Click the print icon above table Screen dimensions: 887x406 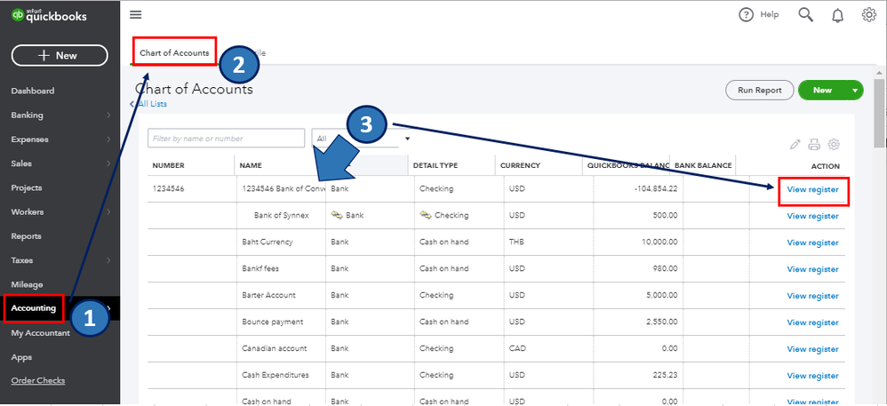814,145
